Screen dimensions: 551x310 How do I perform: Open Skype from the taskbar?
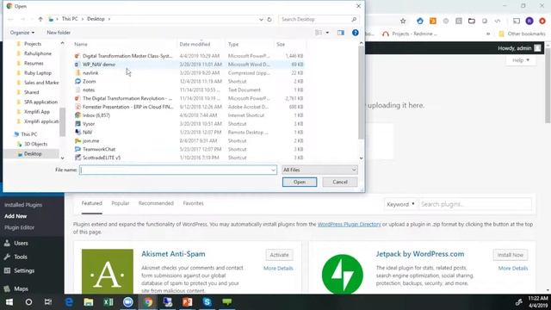point(207,302)
